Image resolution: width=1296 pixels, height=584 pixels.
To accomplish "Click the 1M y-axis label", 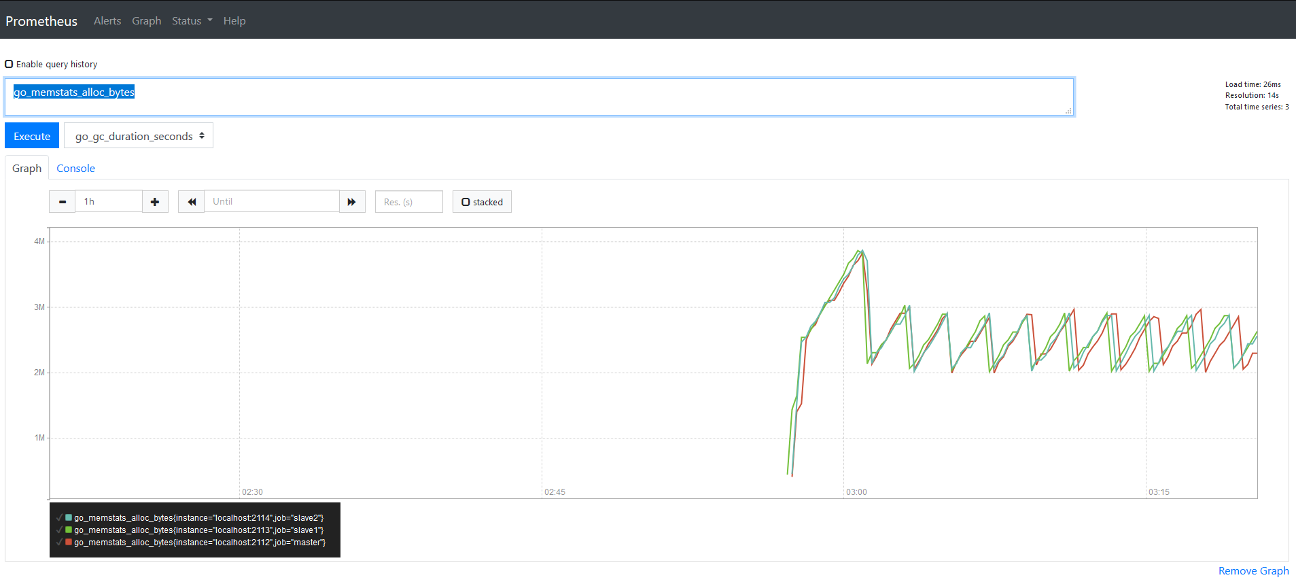I will click(x=39, y=438).
